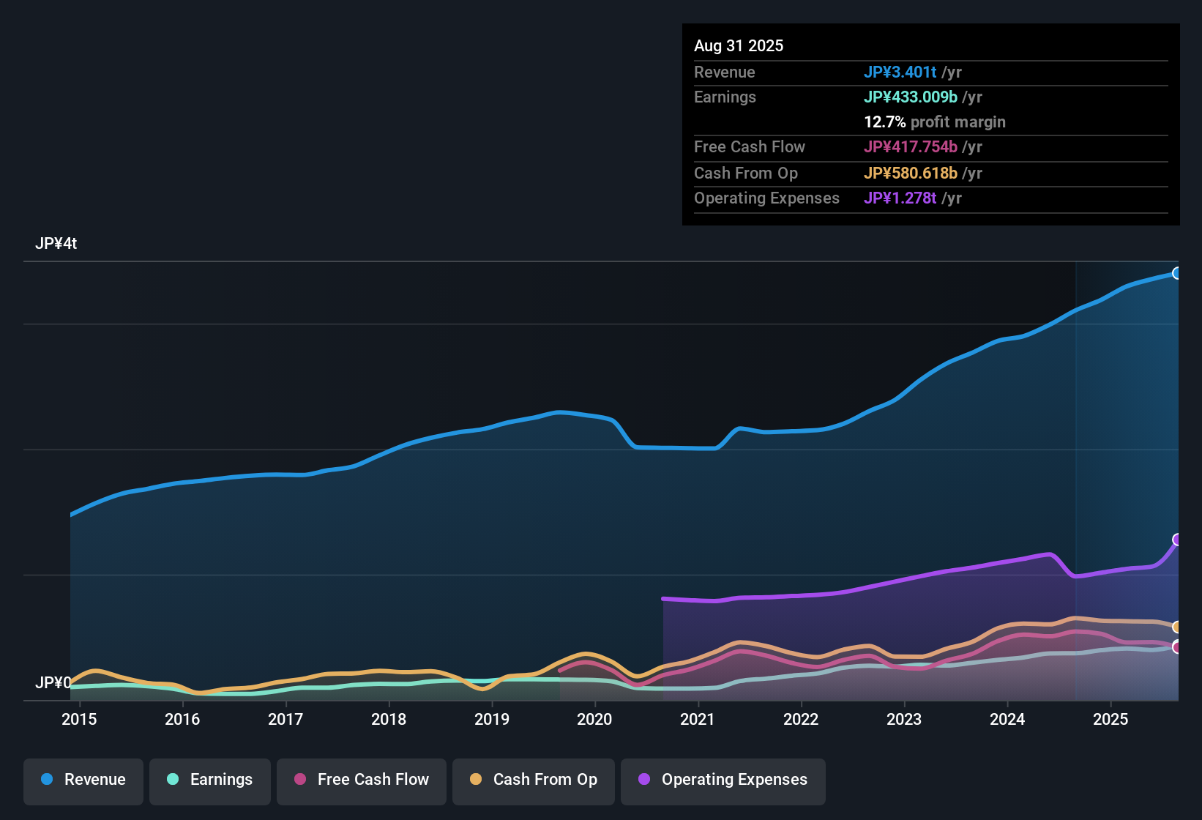Click the purple Operating Expenses legend dot
The image size is (1202, 820).
(643, 780)
